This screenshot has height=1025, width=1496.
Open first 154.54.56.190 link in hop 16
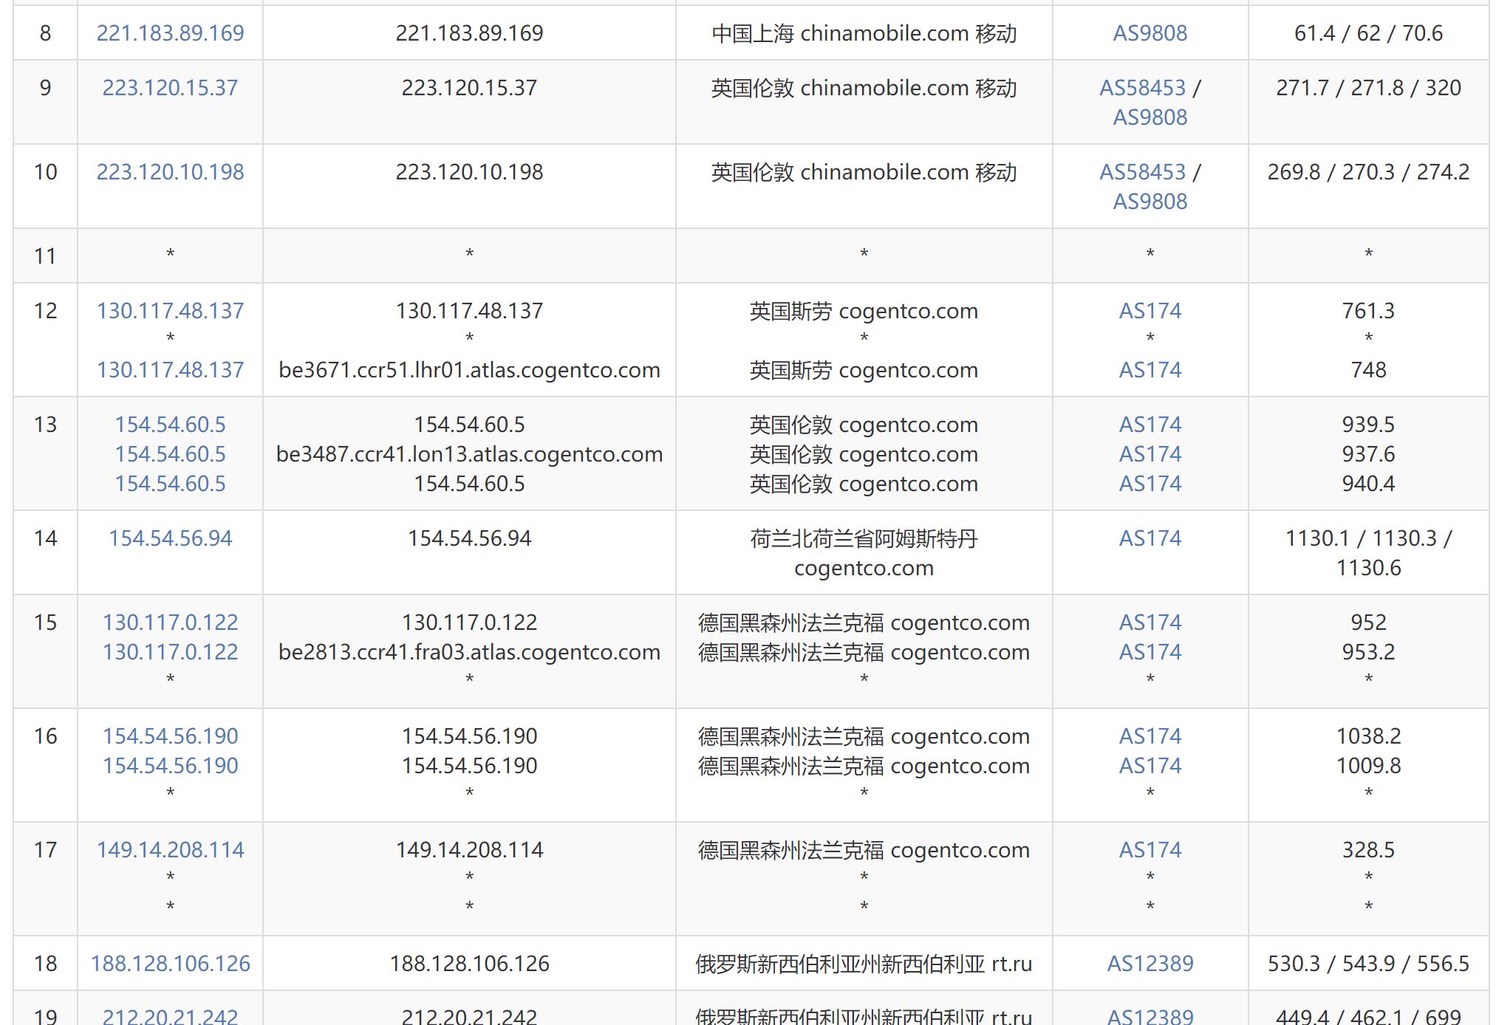170,736
